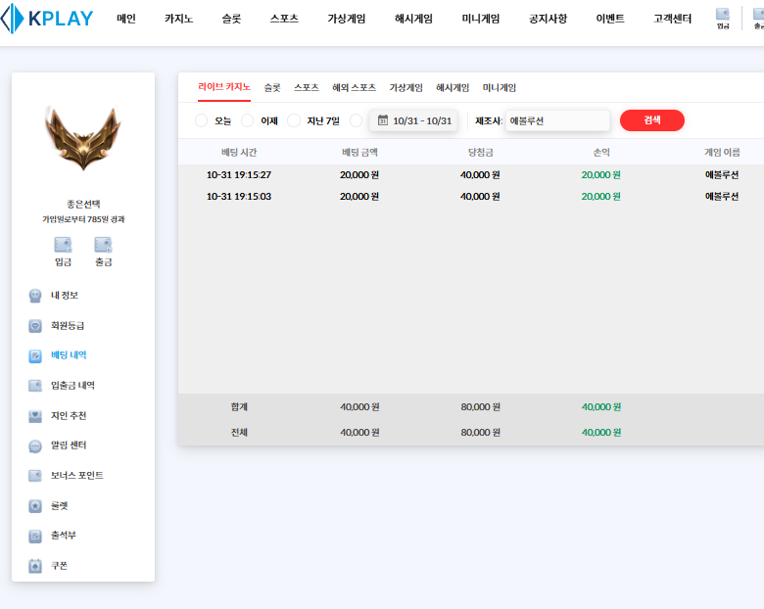This screenshot has width=764, height=609.
Task: Select the 오늘 radio button
Action: tap(201, 120)
